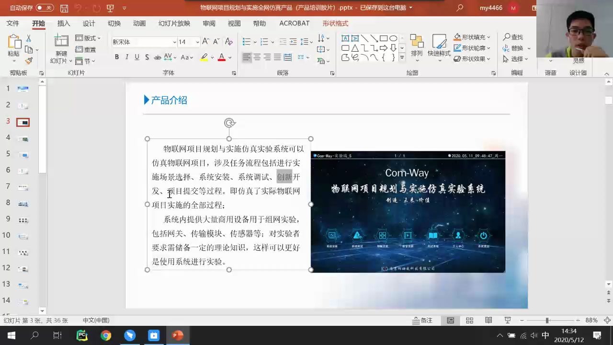Open the Change Case (Aa) dropdown
Screen dimensions: 613x345
point(187,57)
